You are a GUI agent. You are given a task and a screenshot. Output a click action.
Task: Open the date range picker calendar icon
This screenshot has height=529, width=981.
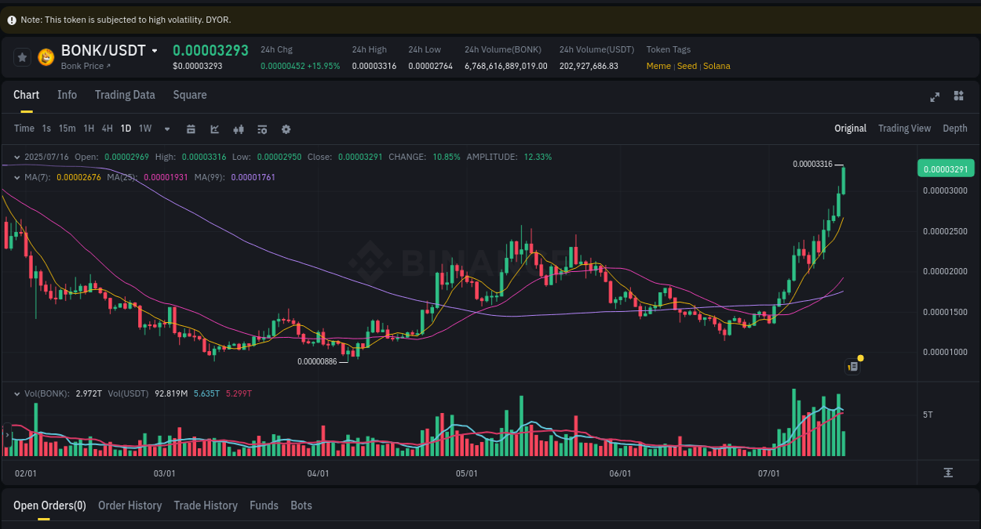(191, 129)
